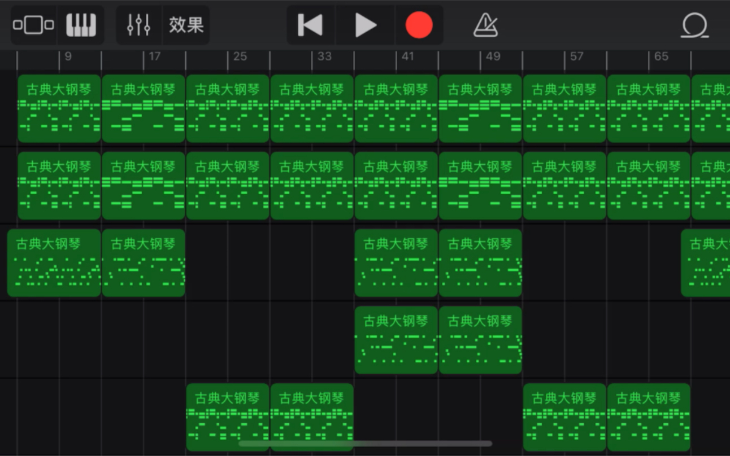Select fifth-track 古典大钢琴 region at bar 57

coord(564,418)
